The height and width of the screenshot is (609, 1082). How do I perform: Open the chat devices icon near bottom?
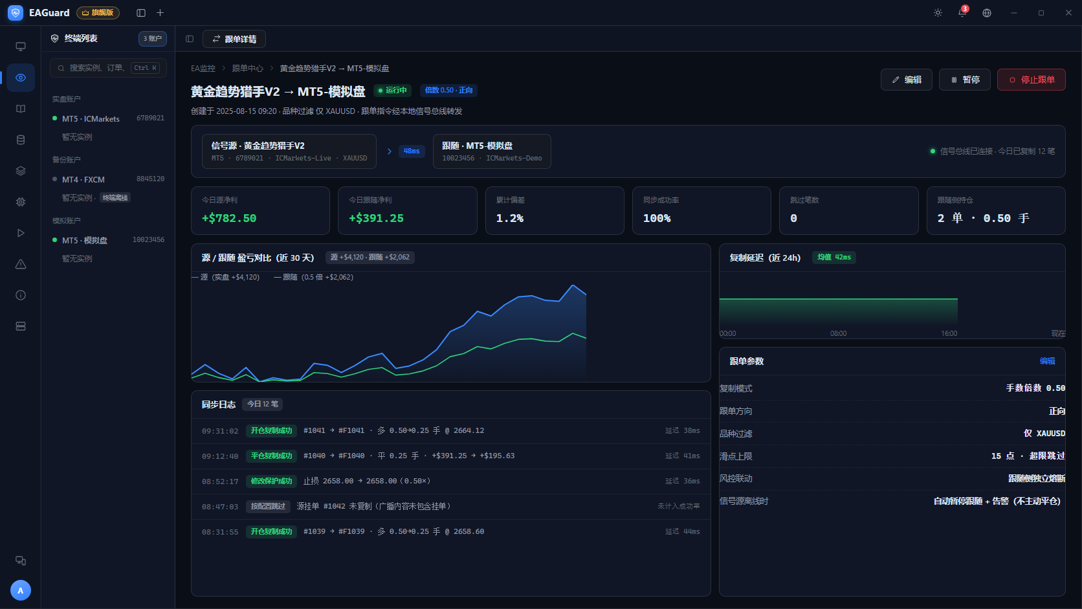click(x=21, y=560)
